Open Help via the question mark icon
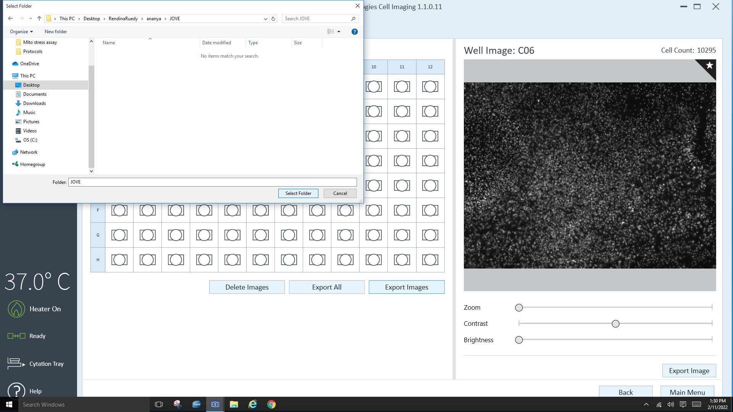 pos(16,391)
